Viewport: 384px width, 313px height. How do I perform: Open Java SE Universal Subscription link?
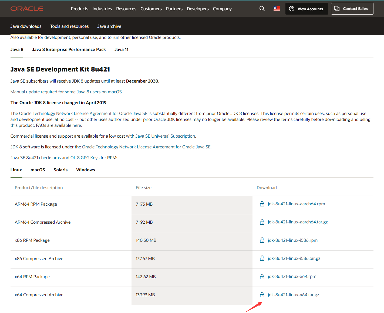click(x=165, y=136)
